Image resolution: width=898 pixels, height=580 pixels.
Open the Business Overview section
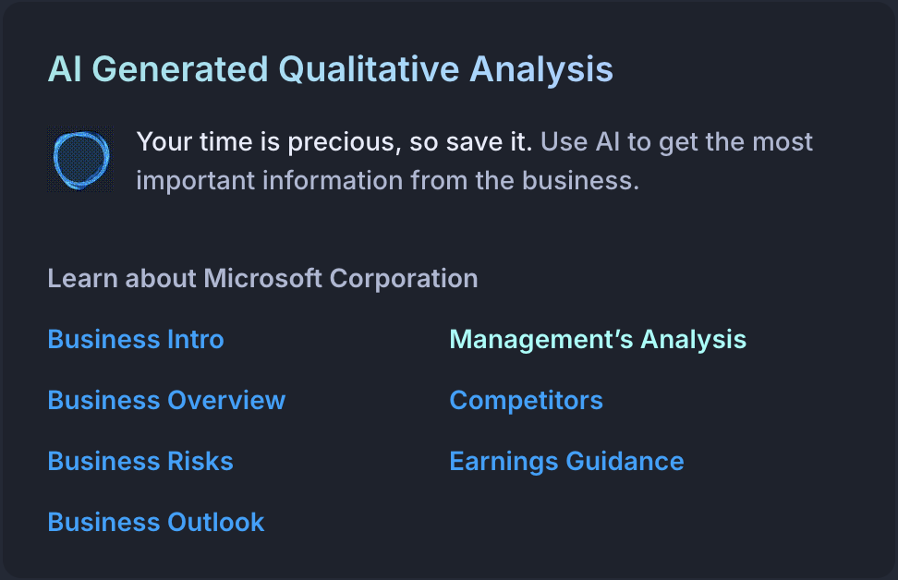[x=166, y=400]
